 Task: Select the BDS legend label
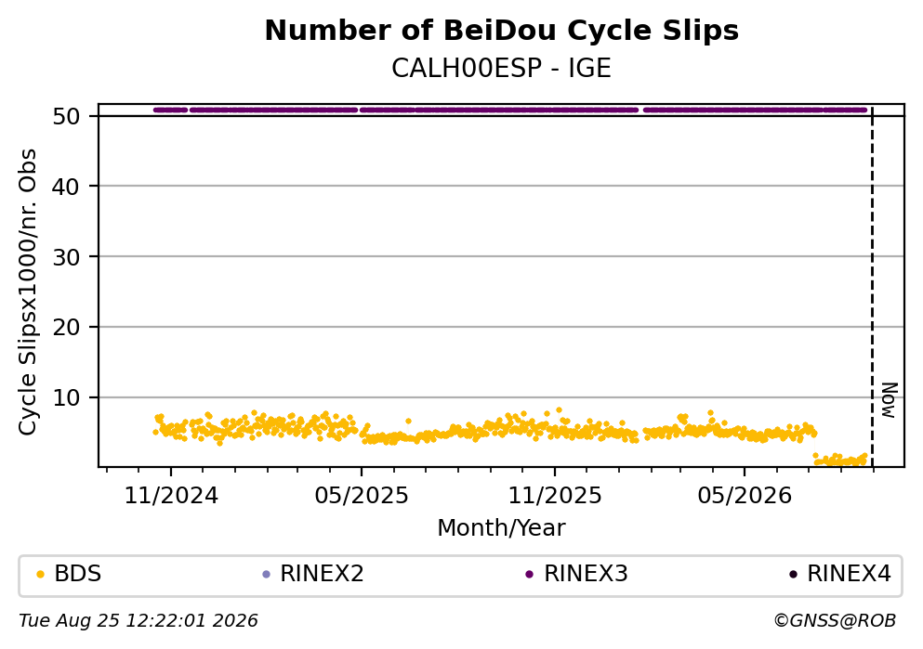[x=78, y=574]
